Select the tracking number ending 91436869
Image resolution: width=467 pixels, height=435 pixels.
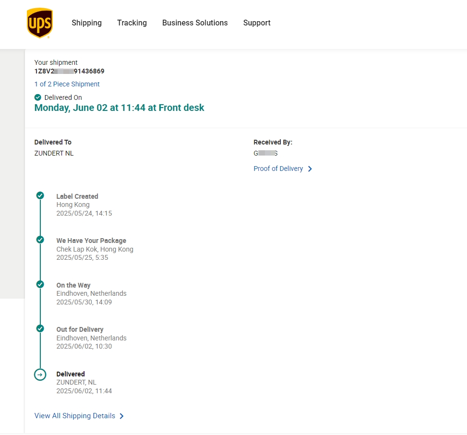[70, 71]
